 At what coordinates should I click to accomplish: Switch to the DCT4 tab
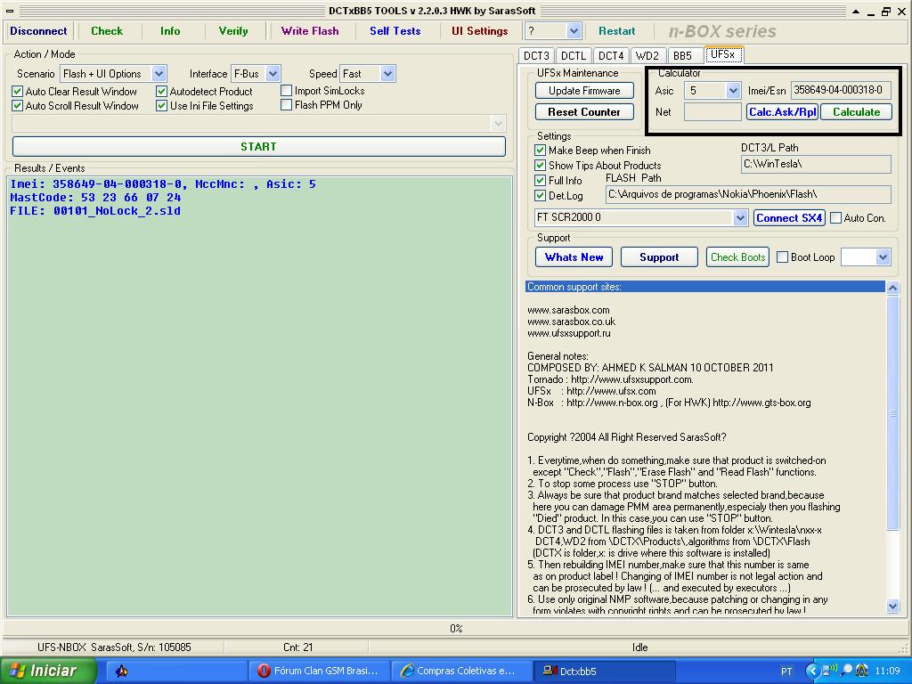(x=611, y=56)
